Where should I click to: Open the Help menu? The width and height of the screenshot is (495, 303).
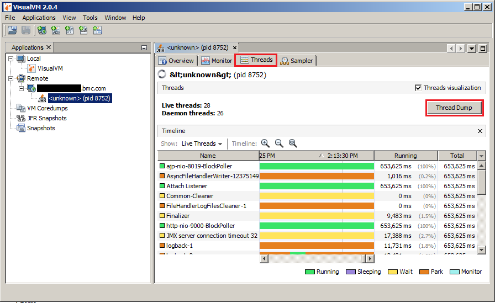tap(139, 18)
